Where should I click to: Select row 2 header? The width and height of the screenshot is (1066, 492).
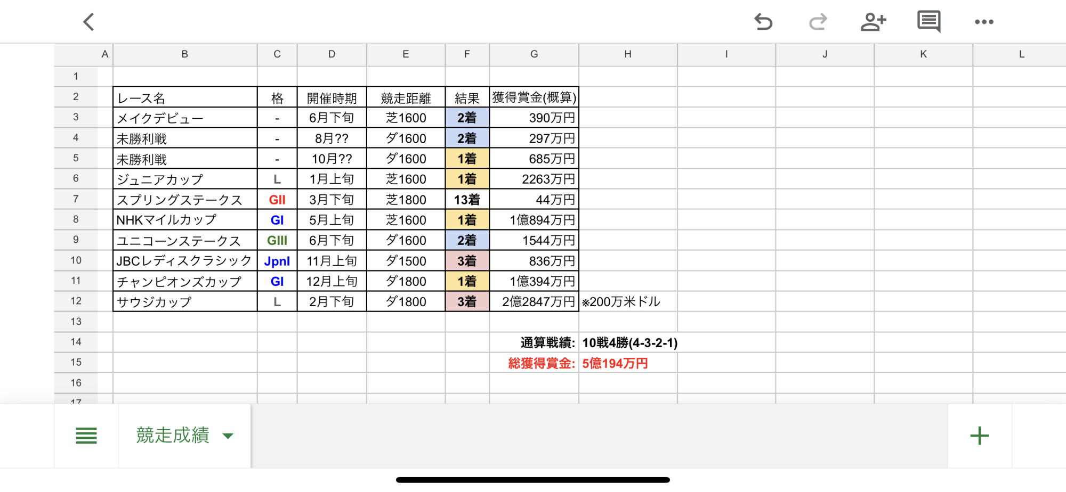76,97
